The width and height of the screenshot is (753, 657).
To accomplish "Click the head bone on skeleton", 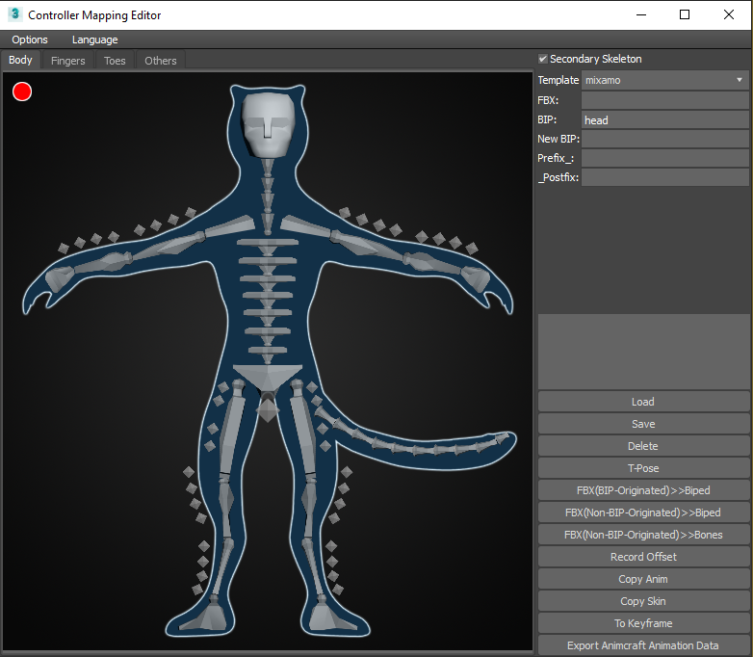I will tap(267, 123).
